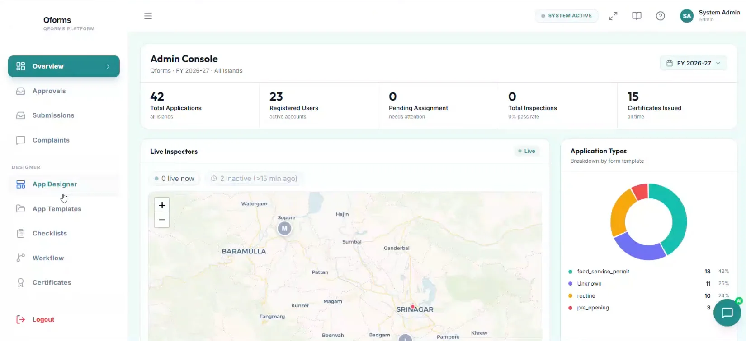
Task: Open the documentation book icon
Action: [637, 16]
